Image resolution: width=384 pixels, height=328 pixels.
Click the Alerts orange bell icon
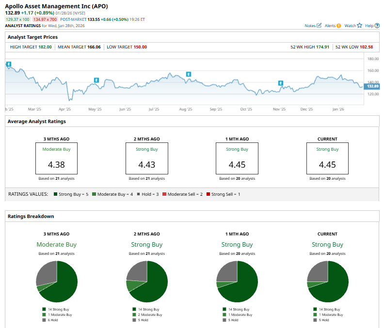(x=339, y=26)
